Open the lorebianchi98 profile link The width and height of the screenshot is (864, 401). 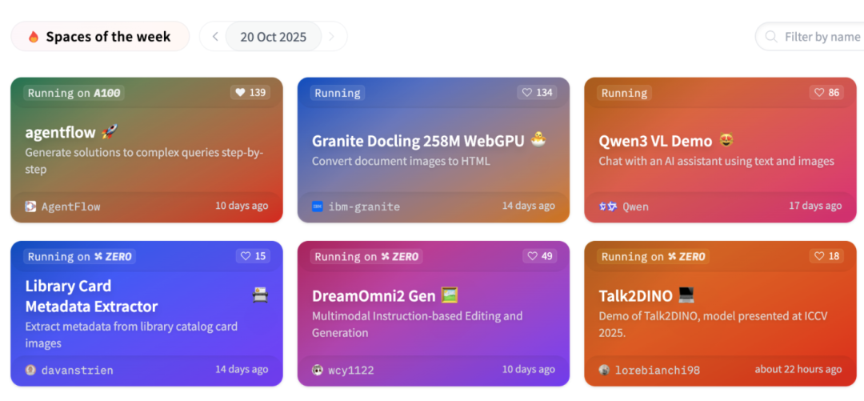coord(658,370)
